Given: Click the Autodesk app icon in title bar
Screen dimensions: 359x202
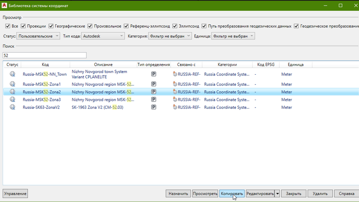Looking at the screenshot, I should (x=4, y=6).
